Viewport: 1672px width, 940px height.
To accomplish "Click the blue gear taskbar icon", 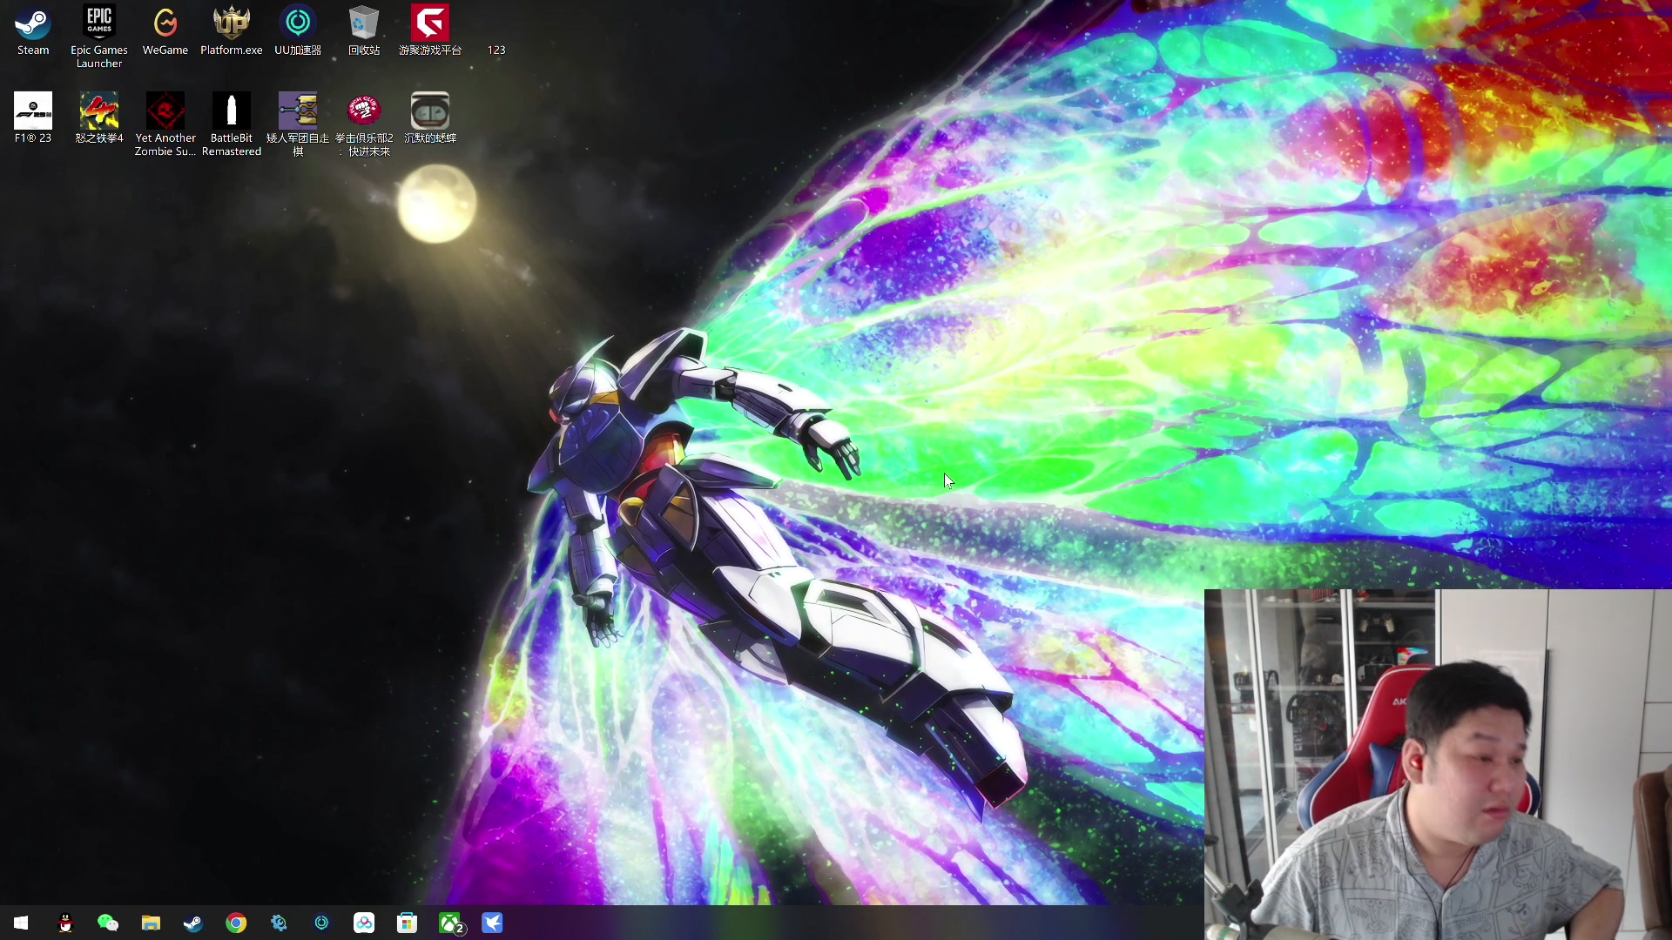I will (x=279, y=923).
